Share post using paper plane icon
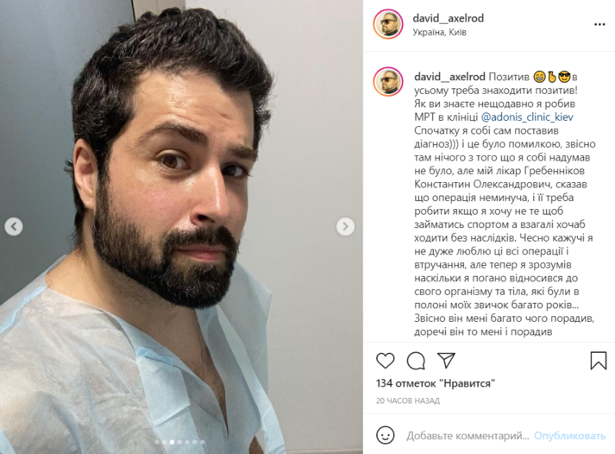 click(x=446, y=360)
